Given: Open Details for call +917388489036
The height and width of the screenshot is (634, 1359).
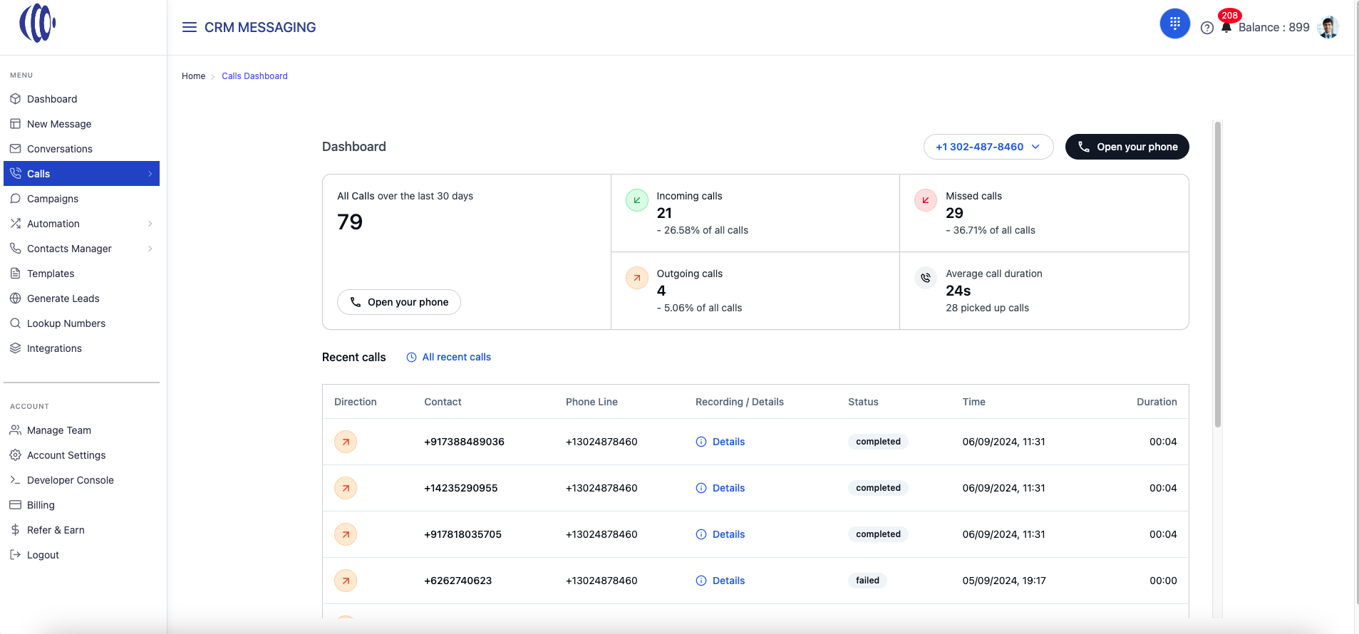Looking at the screenshot, I should coord(720,442).
